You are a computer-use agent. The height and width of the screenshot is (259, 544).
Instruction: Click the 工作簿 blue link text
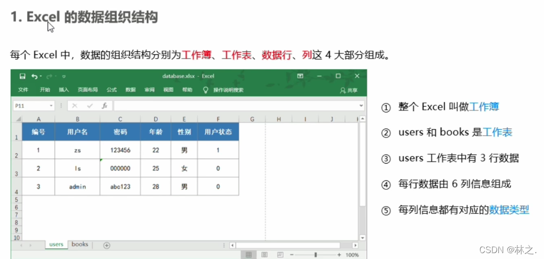[484, 107]
